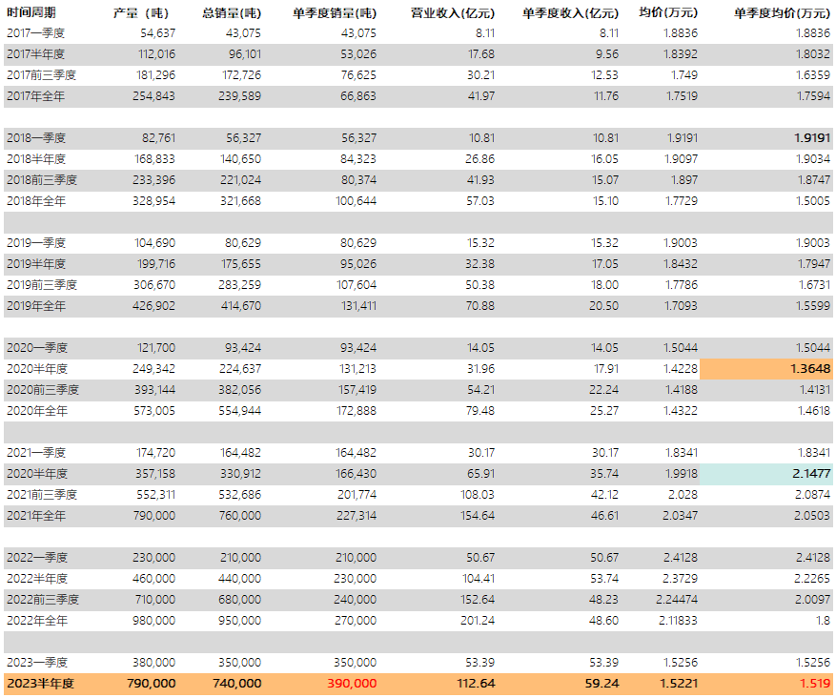This screenshot has width=836, height=698.
Task: Click the bold 2023半年度 row label
Action: click(x=41, y=684)
